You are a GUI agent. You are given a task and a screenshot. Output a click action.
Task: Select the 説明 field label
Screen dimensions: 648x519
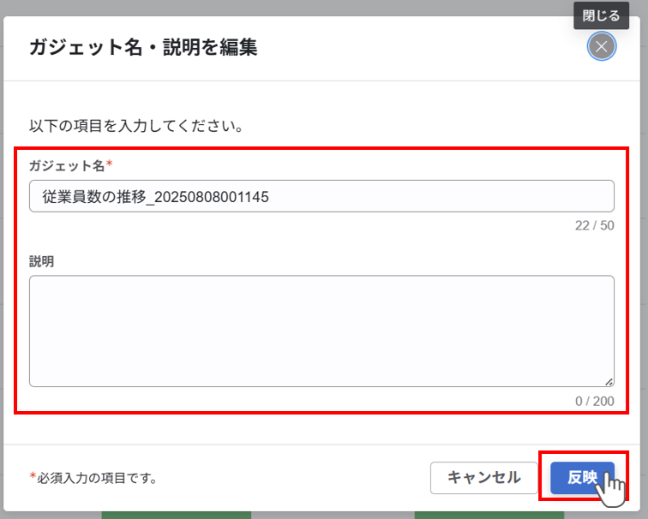tap(41, 261)
